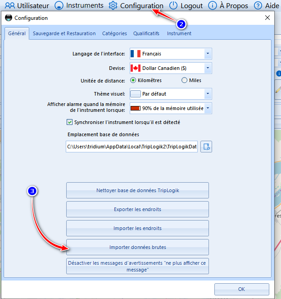Expand the Devise currency dropdown arrow

[x=208, y=68]
